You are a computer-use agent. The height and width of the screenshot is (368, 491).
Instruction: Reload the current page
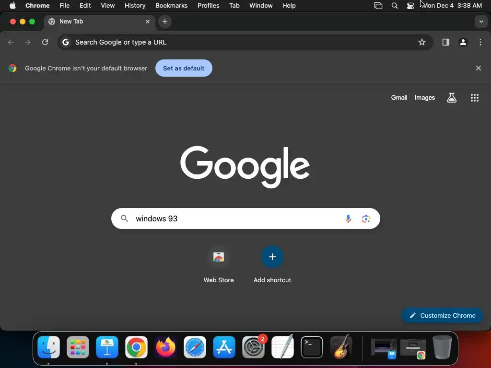pos(45,42)
